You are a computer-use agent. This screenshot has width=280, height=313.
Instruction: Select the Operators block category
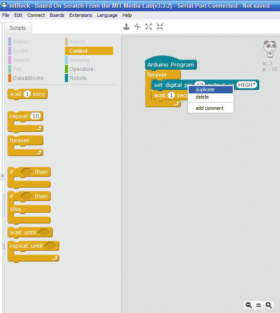pyautogui.click(x=81, y=69)
